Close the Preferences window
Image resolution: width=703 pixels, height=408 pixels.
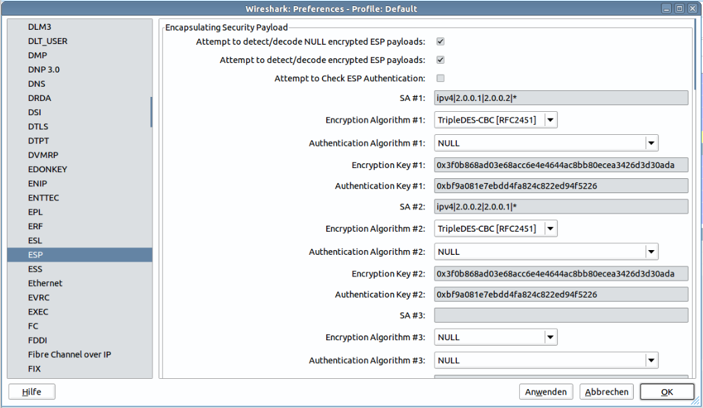(693, 9)
